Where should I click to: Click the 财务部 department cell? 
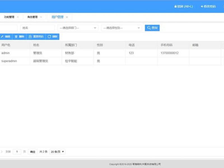pos(78,53)
